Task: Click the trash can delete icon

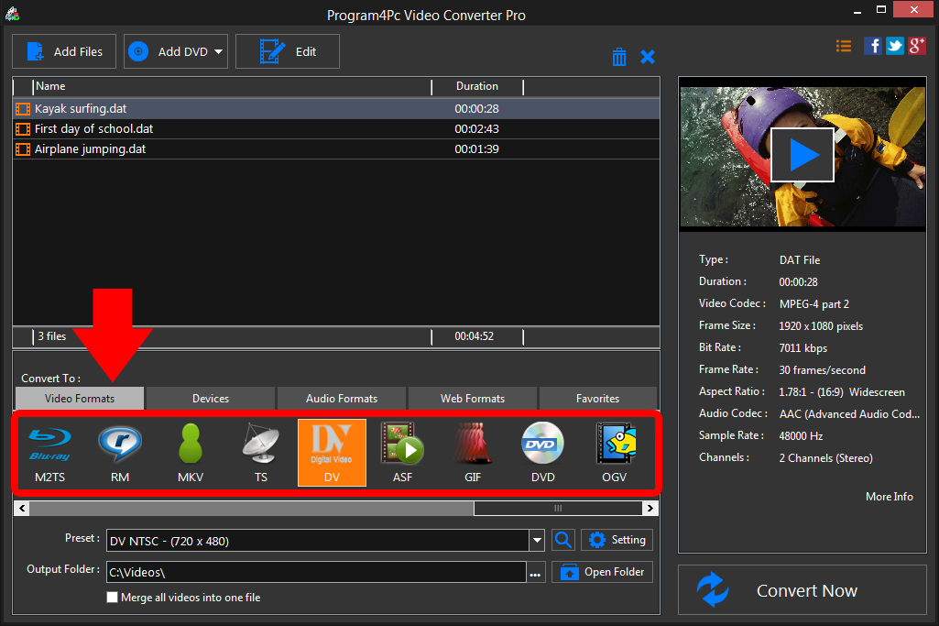Action: (x=619, y=57)
